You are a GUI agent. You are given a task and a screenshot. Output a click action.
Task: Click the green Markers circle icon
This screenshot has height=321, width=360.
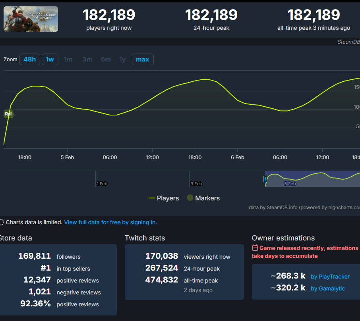pos(190,198)
